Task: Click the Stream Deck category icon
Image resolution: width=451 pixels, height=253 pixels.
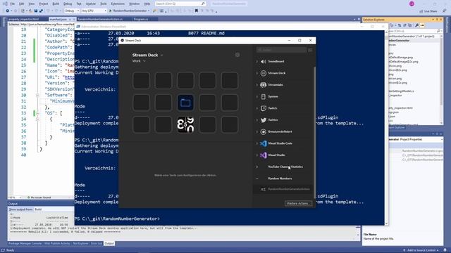Action: click(263, 73)
